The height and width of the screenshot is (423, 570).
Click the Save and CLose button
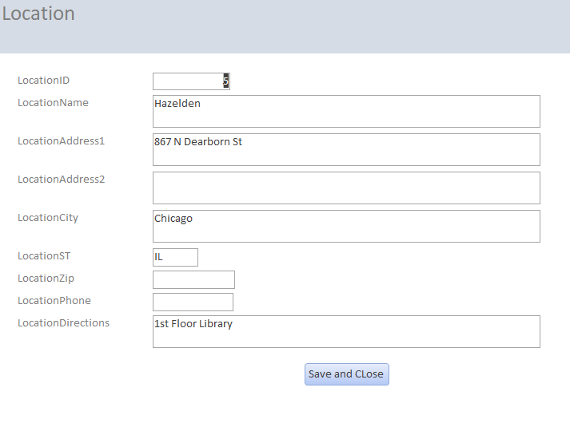pos(346,374)
